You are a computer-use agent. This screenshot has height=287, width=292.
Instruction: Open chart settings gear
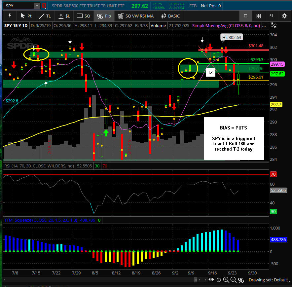(284, 16)
